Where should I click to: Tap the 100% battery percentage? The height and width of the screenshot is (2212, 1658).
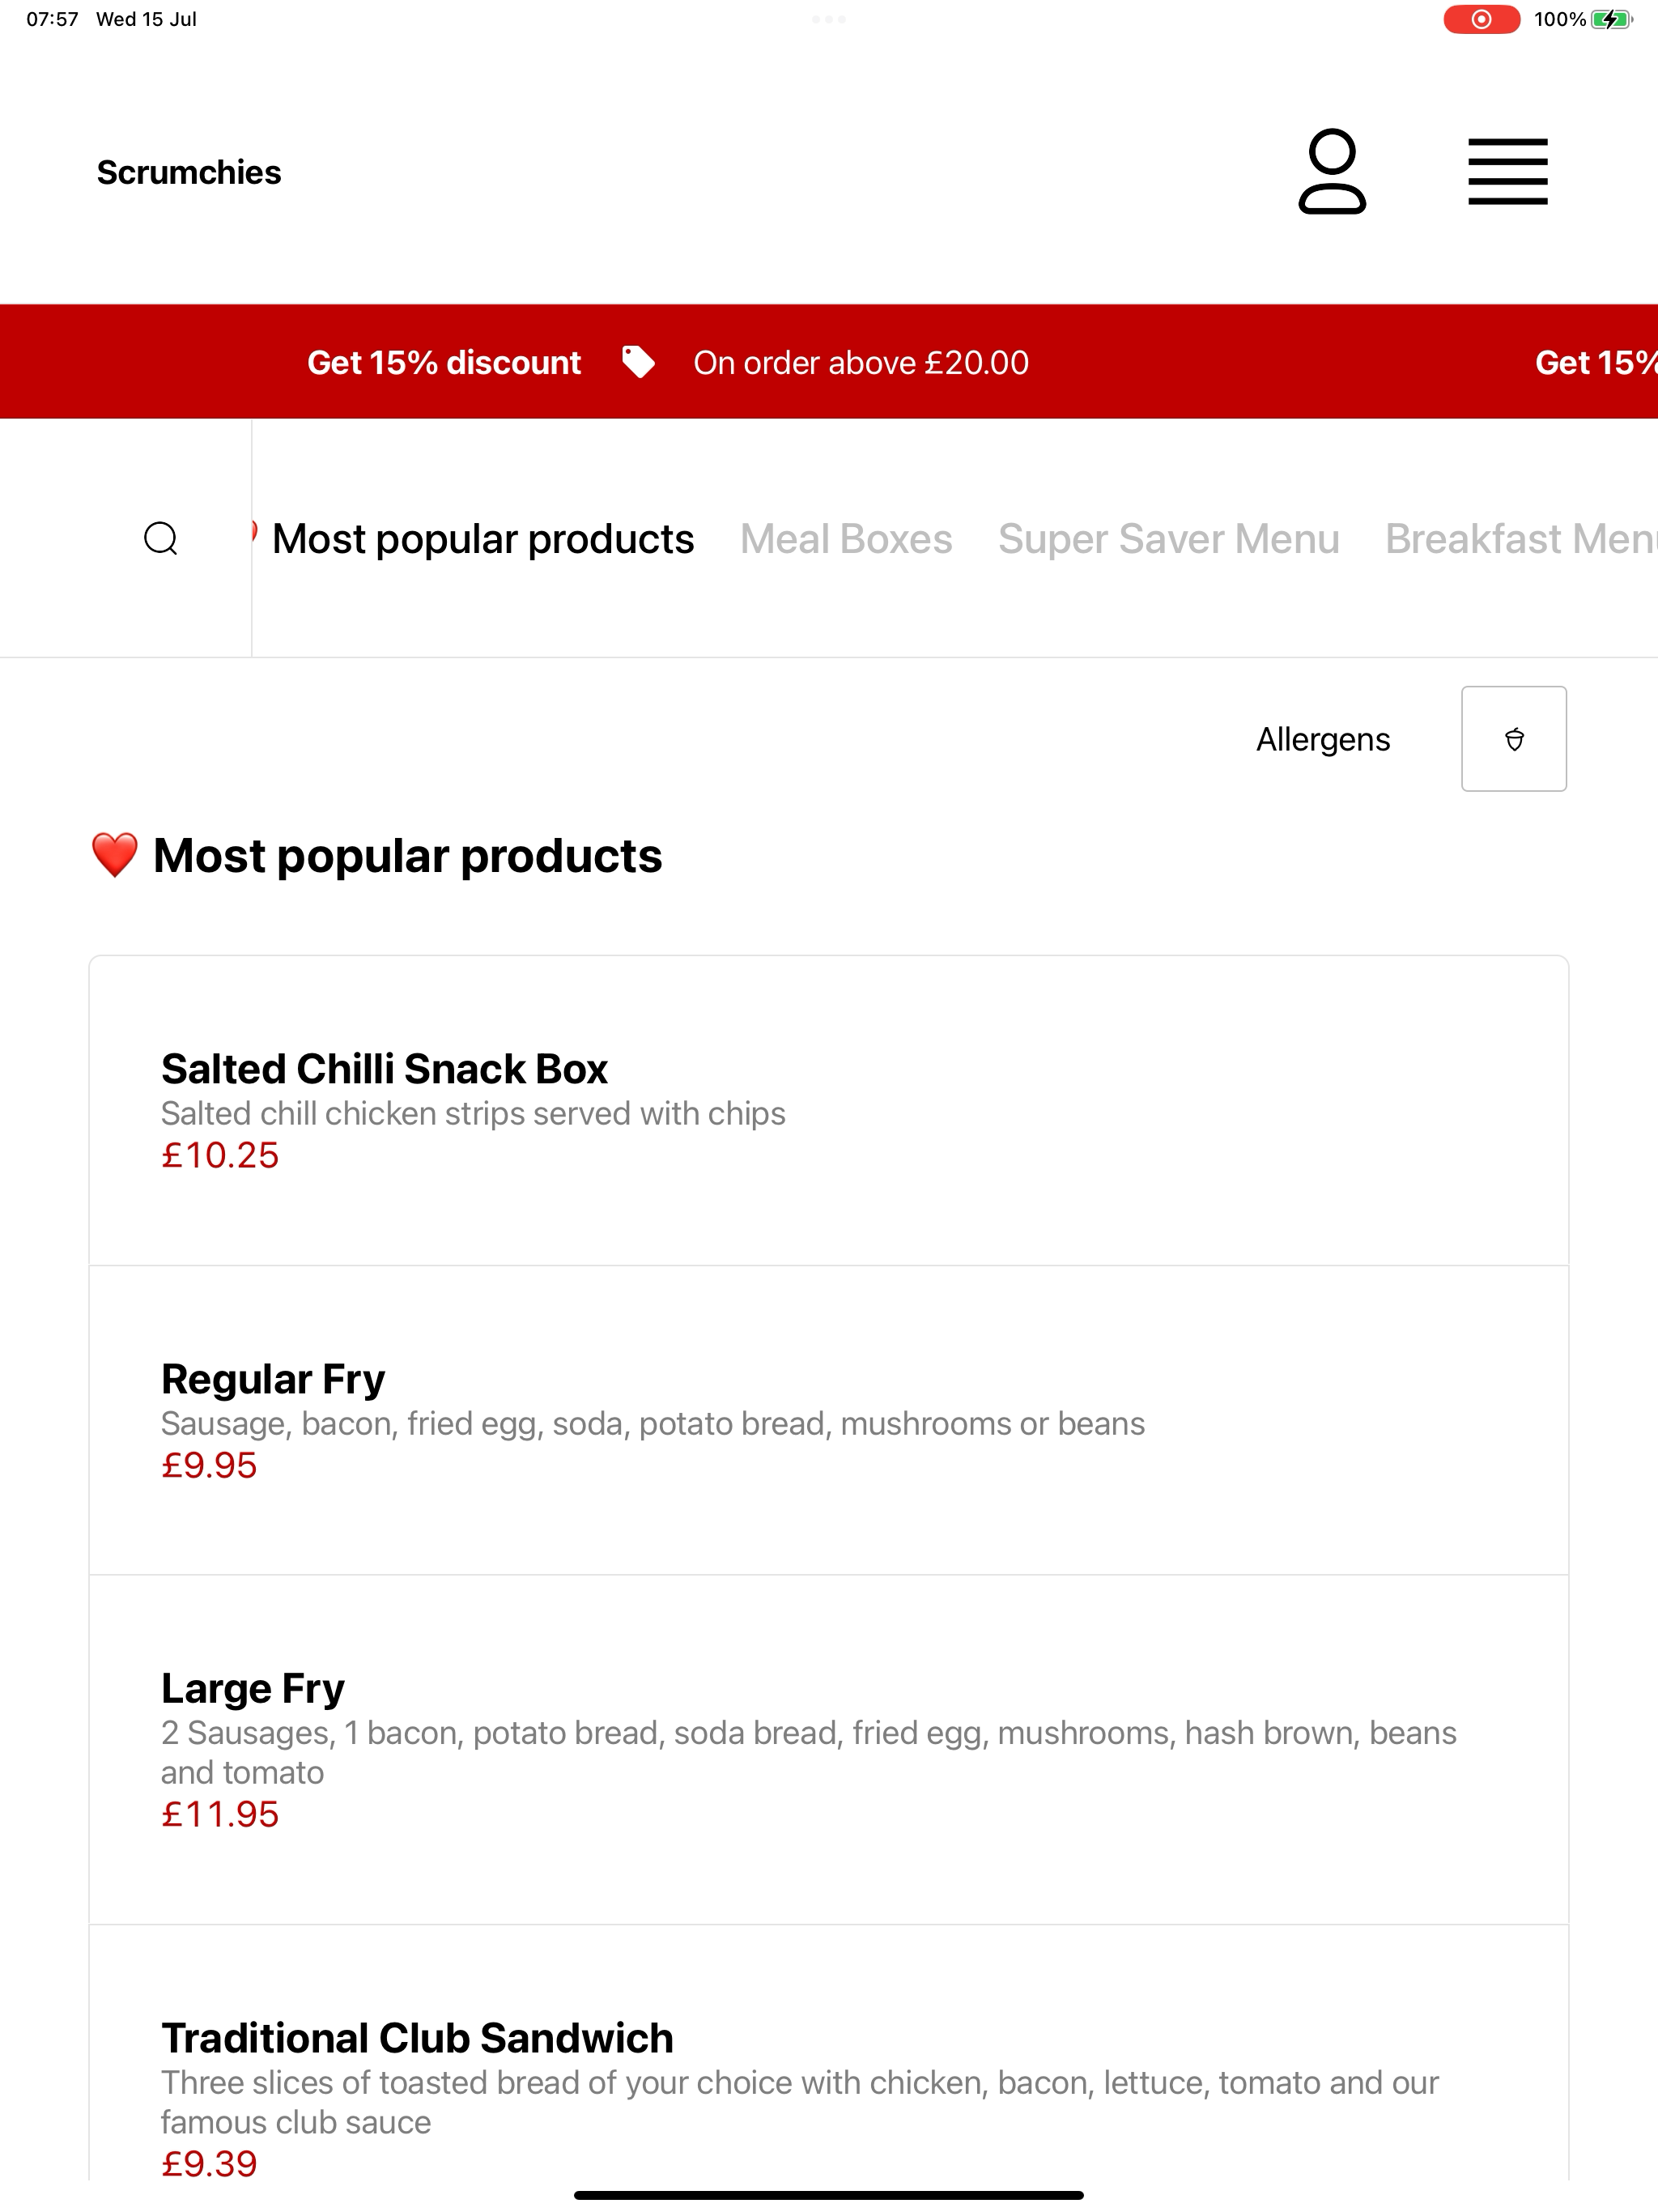(x=1560, y=19)
